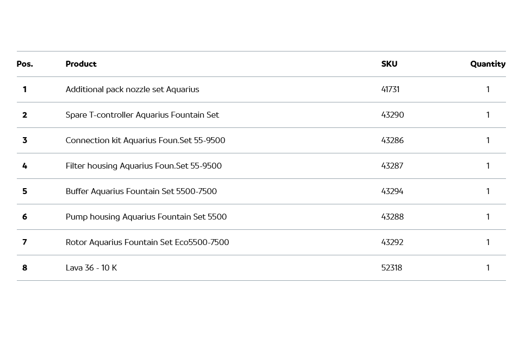Click Pump housing Aquarius Fountain Set 5500

146,217
